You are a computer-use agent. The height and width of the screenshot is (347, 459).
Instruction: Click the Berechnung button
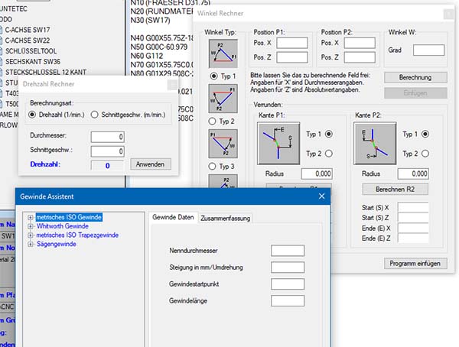coord(415,77)
